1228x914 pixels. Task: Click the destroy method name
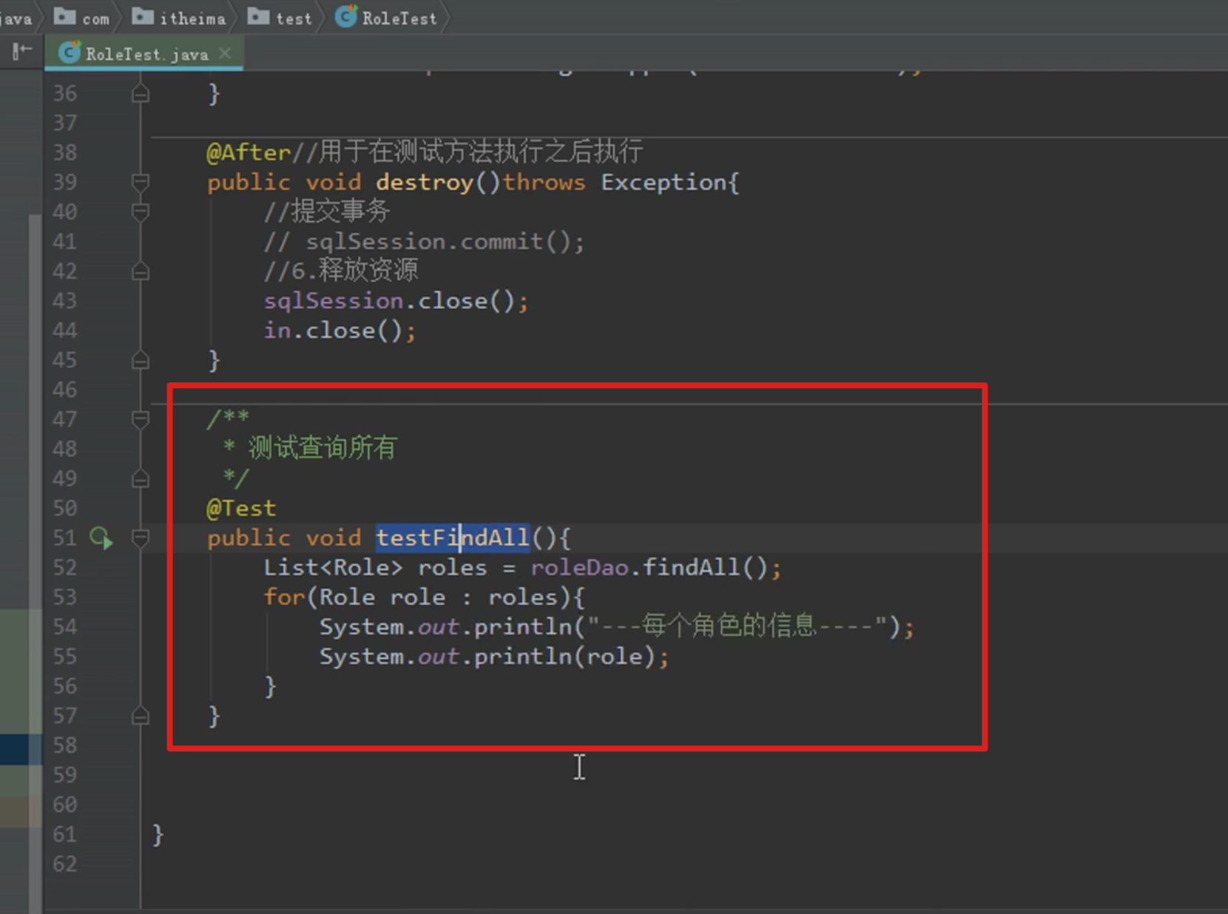coord(425,182)
